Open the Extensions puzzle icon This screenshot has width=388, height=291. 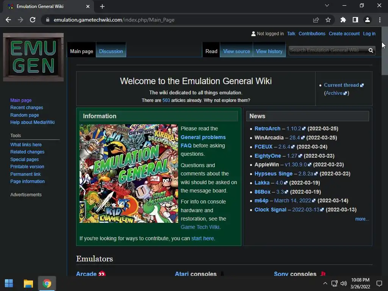[x=343, y=20]
